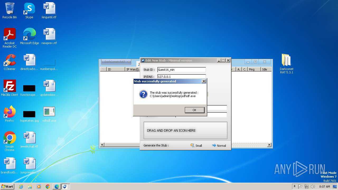The width and height of the screenshot is (338, 190).
Task: Select the Acrobat Reader DC shortcut
Action: [x=10, y=38]
